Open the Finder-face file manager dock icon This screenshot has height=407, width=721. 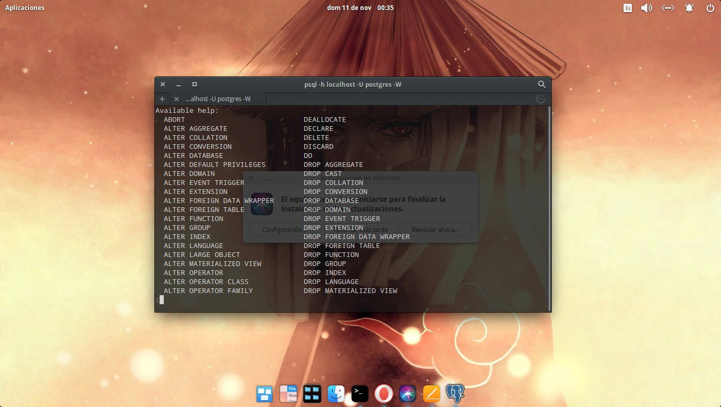pos(336,394)
